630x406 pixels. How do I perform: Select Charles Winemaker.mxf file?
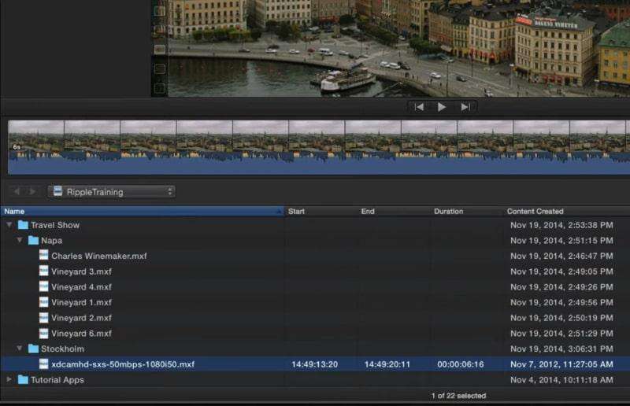tap(99, 257)
